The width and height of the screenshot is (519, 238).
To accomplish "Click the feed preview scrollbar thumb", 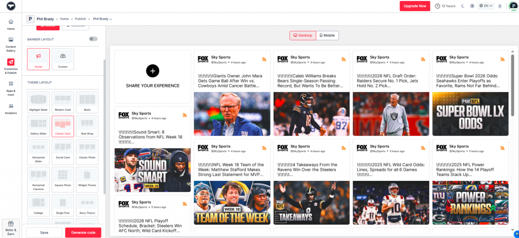I will coord(512,84).
